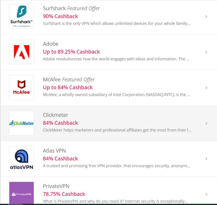The image size is (217, 205).
Task: Click the Adobe description text
Action: [x=116, y=59]
